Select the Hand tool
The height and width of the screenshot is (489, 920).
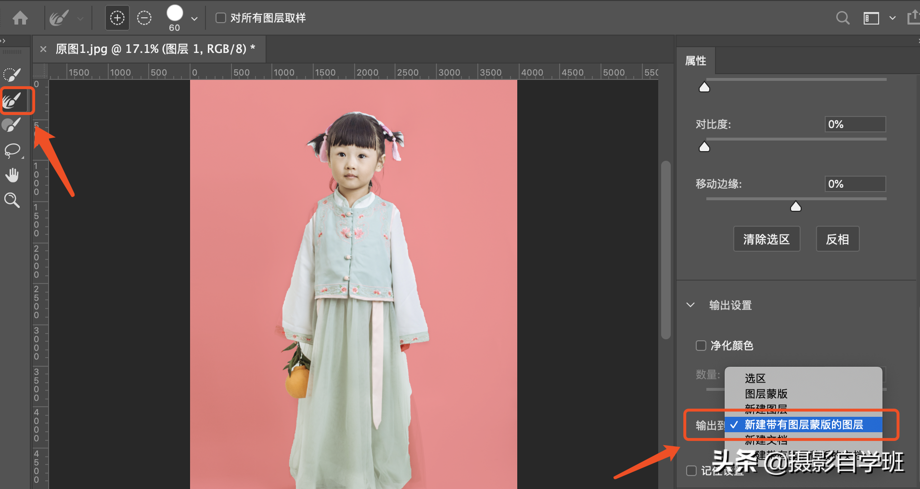click(x=12, y=175)
